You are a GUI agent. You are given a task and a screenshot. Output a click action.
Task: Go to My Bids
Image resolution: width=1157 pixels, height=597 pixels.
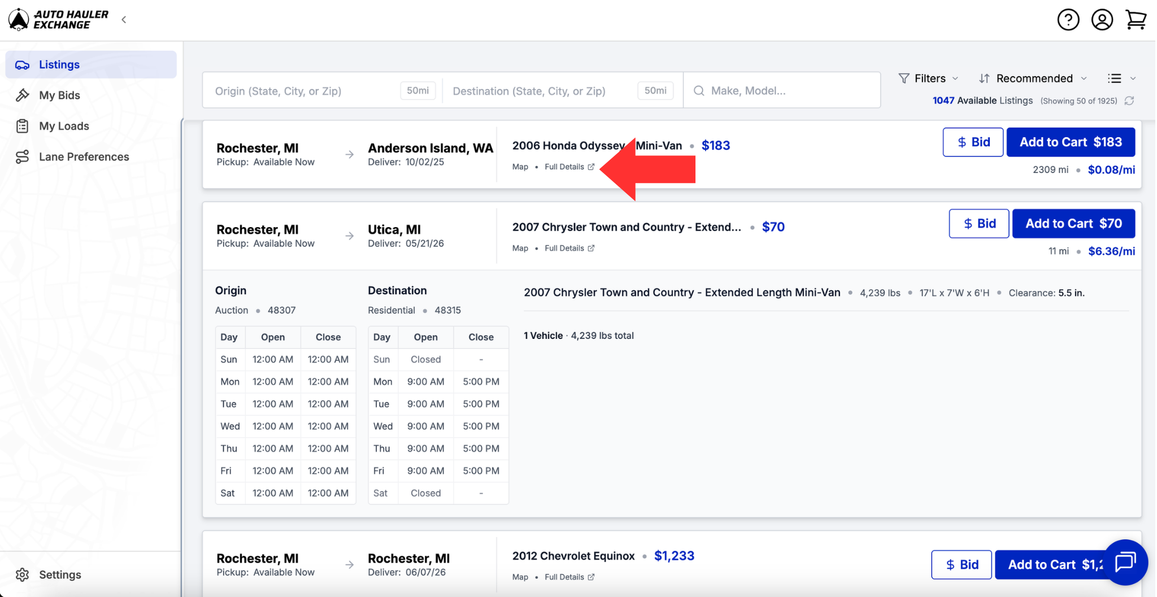59,95
